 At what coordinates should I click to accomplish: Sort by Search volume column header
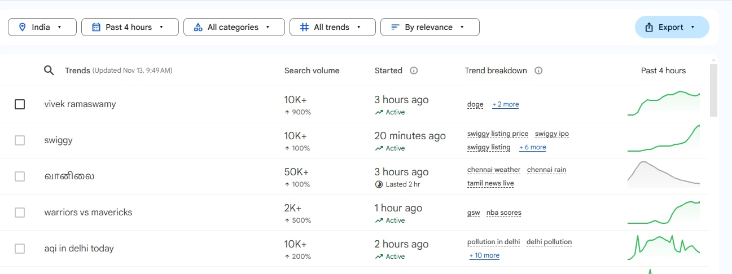click(x=312, y=70)
